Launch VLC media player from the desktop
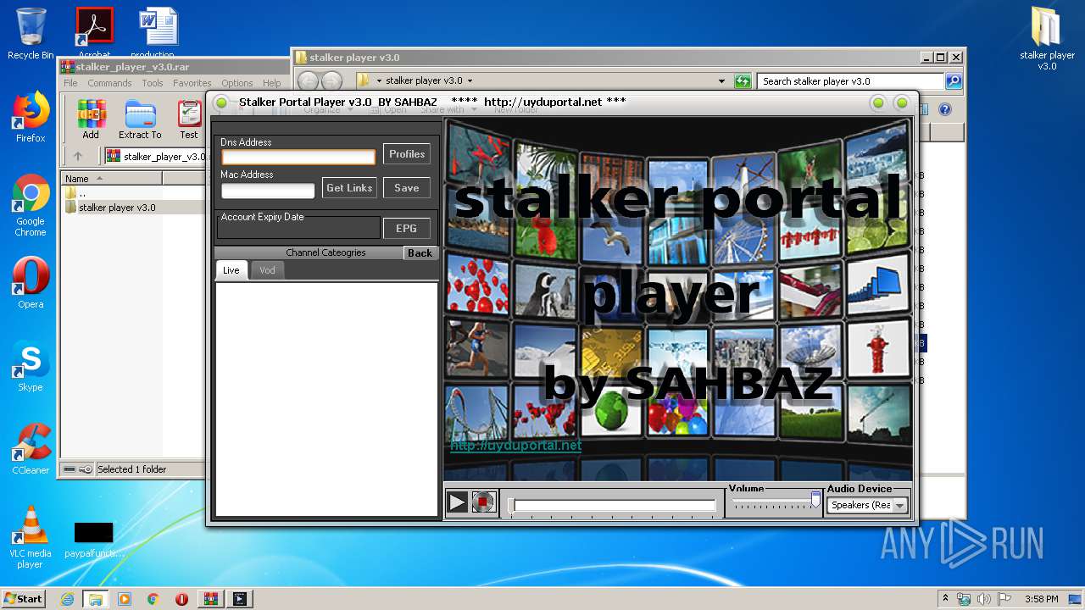 31,538
